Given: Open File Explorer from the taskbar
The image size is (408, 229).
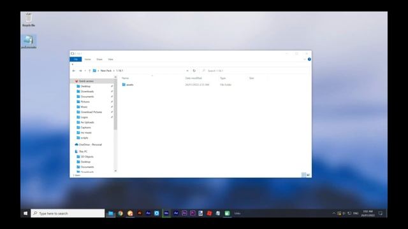Looking at the screenshot, I should pos(111,214).
